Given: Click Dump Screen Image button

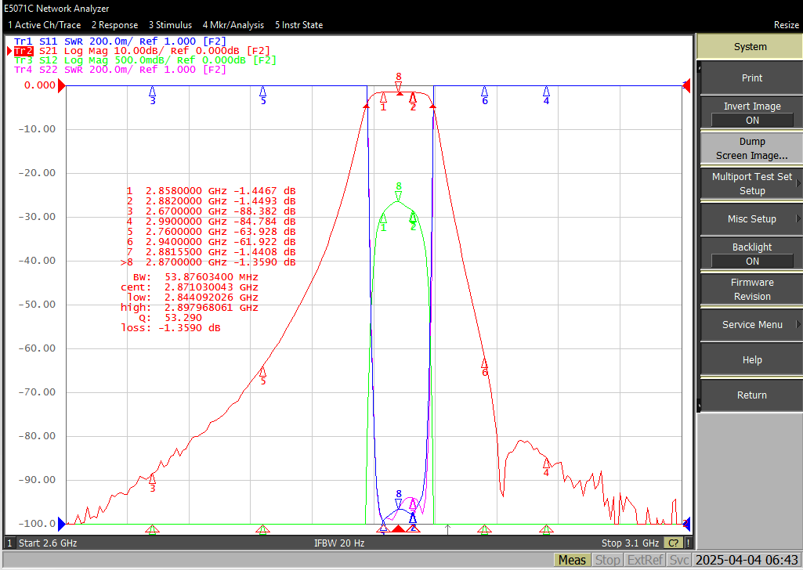Looking at the screenshot, I should click(x=751, y=149).
